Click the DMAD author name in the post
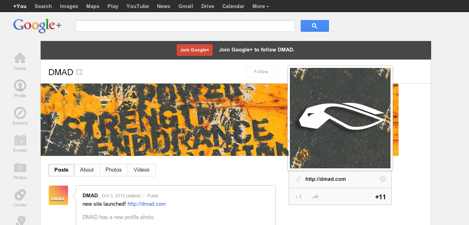The width and height of the screenshot is (469, 225). (90, 196)
